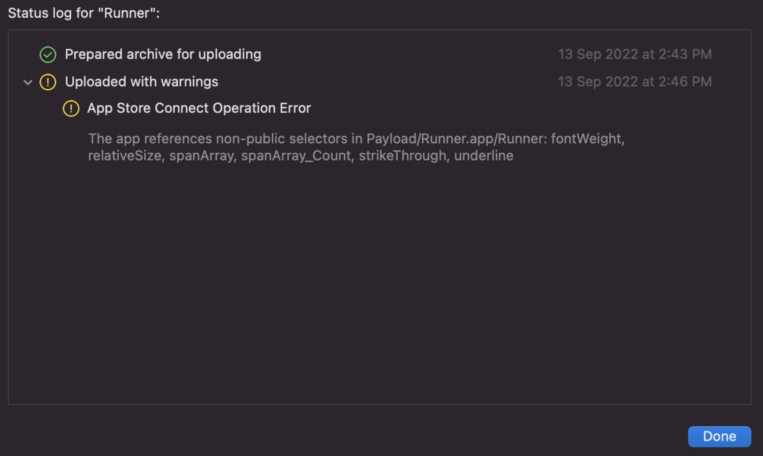This screenshot has width=763, height=456.
Task: Click the warning icon beside Uploaded with warnings
Action: click(48, 82)
